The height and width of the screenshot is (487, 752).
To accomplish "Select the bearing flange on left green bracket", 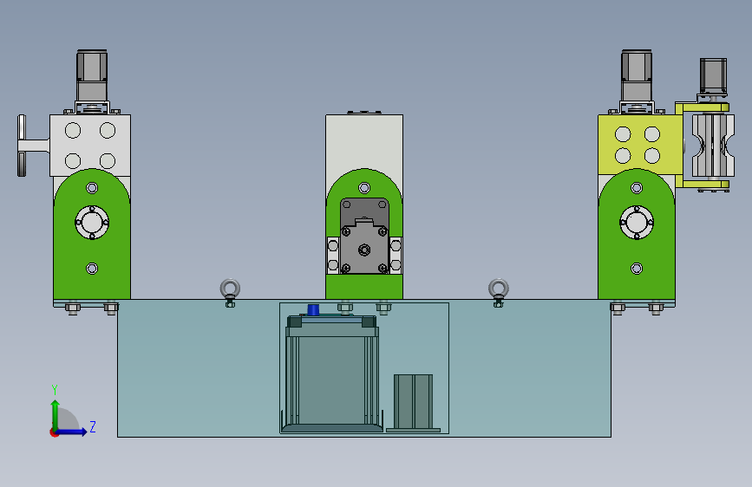I will [x=92, y=223].
